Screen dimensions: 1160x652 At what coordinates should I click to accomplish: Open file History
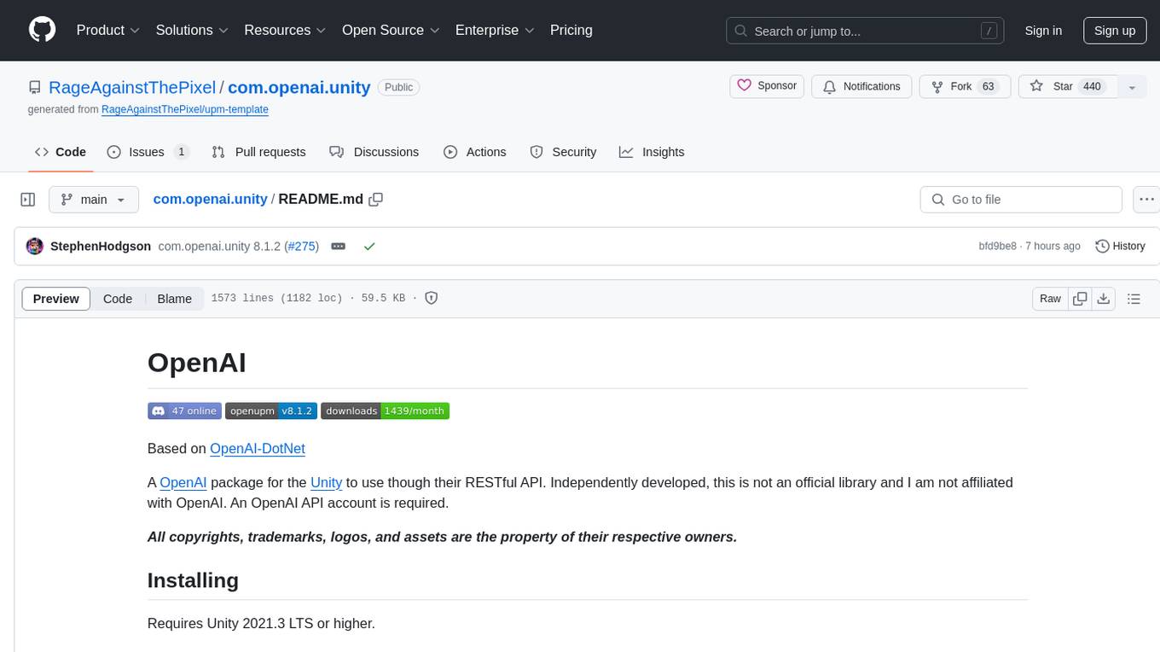coord(1120,246)
